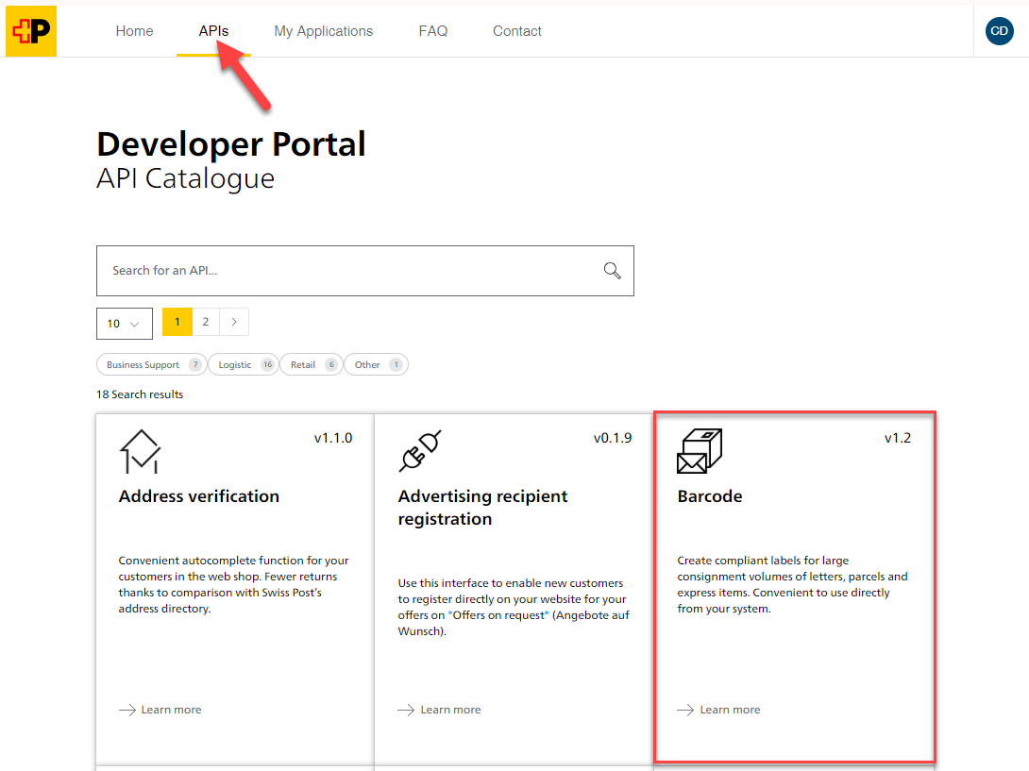Click the API Catalogue subheading
This screenshot has width=1029, height=771.
point(186,178)
